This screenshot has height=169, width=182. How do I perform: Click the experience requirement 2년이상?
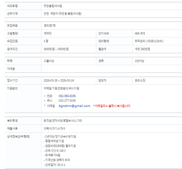[139, 61]
